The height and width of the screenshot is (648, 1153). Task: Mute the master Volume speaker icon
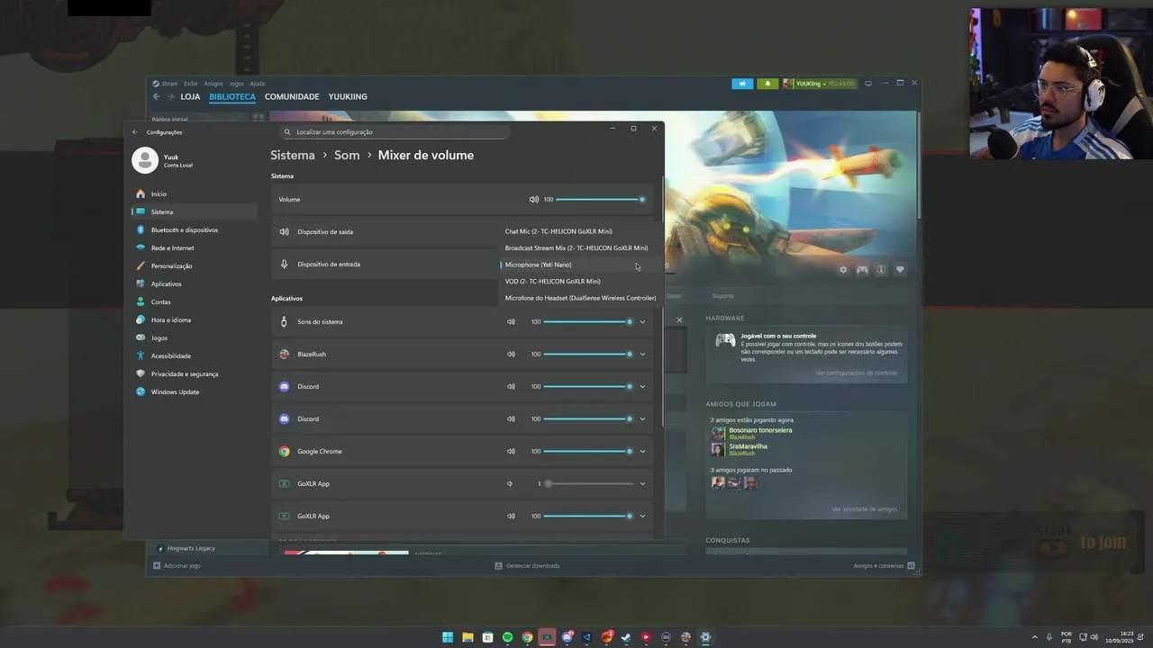[x=534, y=199]
